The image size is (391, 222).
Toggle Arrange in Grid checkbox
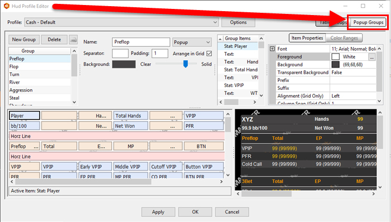(x=209, y=54)
